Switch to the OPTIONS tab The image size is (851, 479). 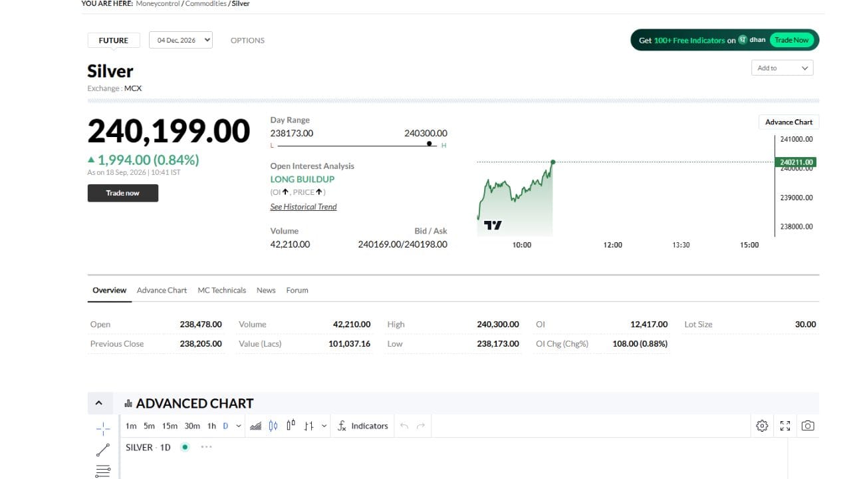[247, 41]
